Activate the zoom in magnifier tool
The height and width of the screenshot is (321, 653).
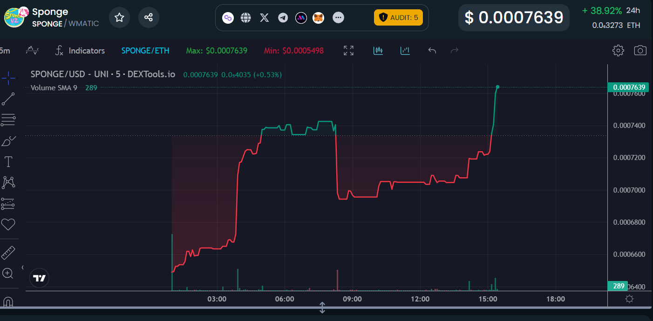[x=8, y=274]
